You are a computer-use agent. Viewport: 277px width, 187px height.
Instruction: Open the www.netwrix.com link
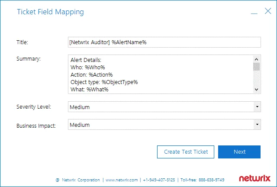click(x=122, y=180)
